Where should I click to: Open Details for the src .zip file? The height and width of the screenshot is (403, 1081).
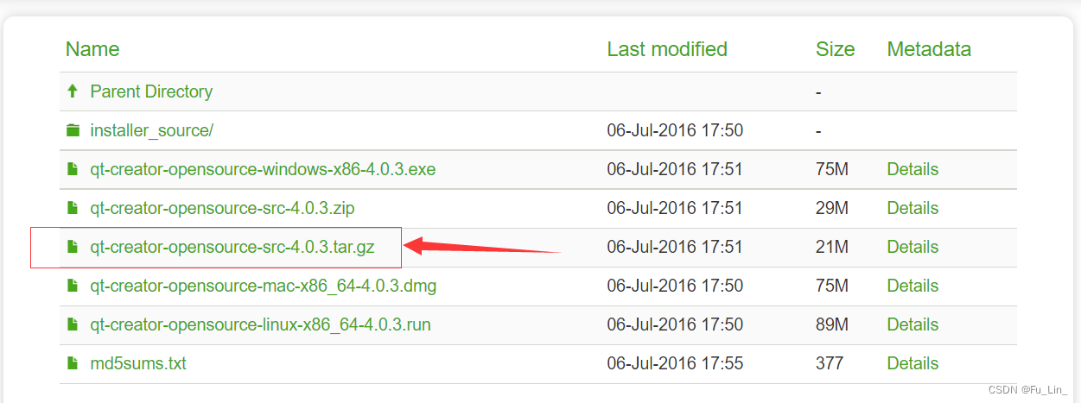point(912,209)
